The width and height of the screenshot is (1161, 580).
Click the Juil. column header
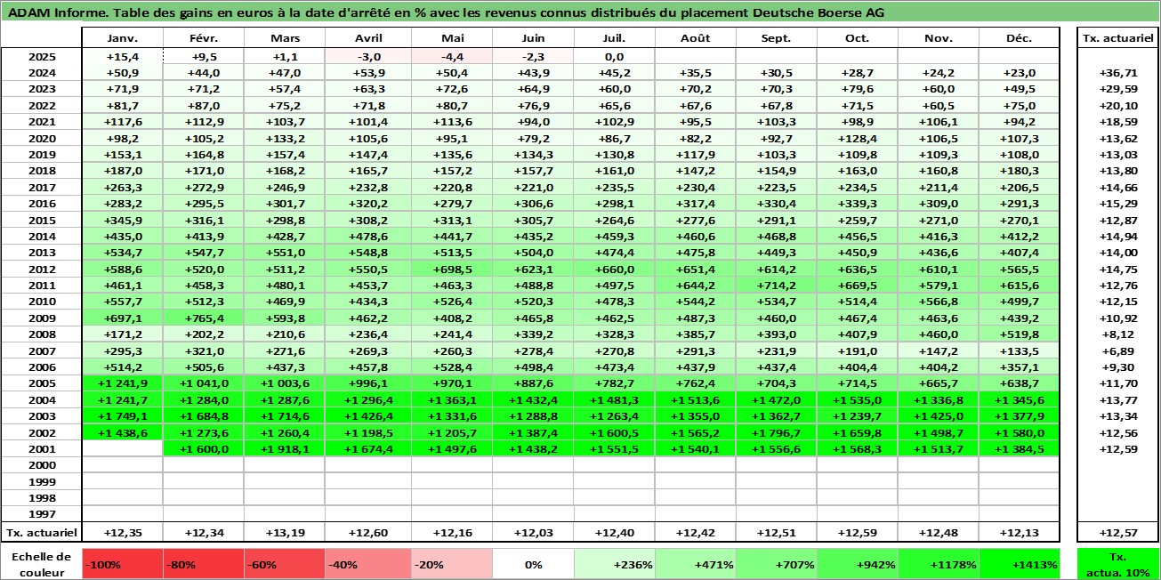(614, 38)
